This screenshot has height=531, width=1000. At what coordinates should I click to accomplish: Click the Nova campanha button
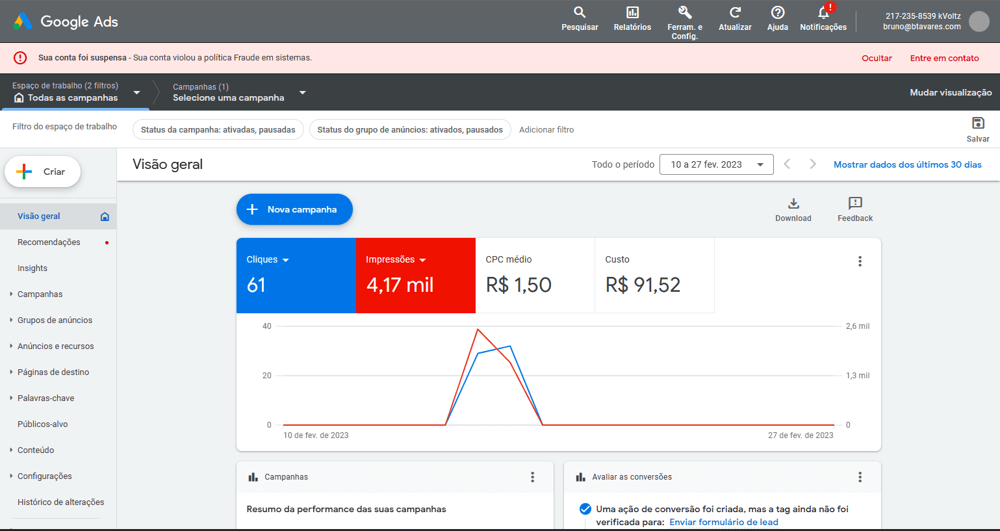[x=294, y=209]
